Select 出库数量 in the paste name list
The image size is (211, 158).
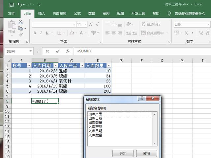95,123
